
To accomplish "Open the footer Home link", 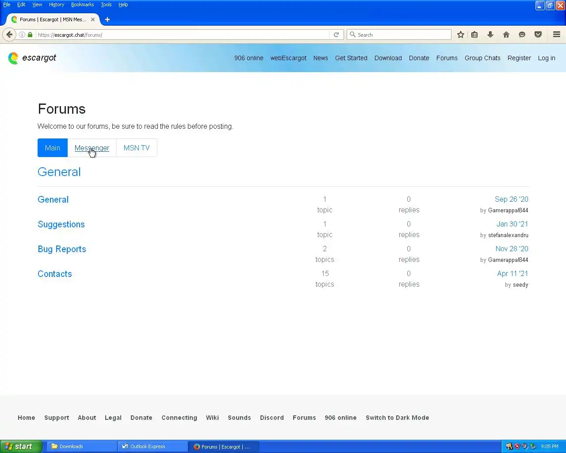I will click(27, 418).
